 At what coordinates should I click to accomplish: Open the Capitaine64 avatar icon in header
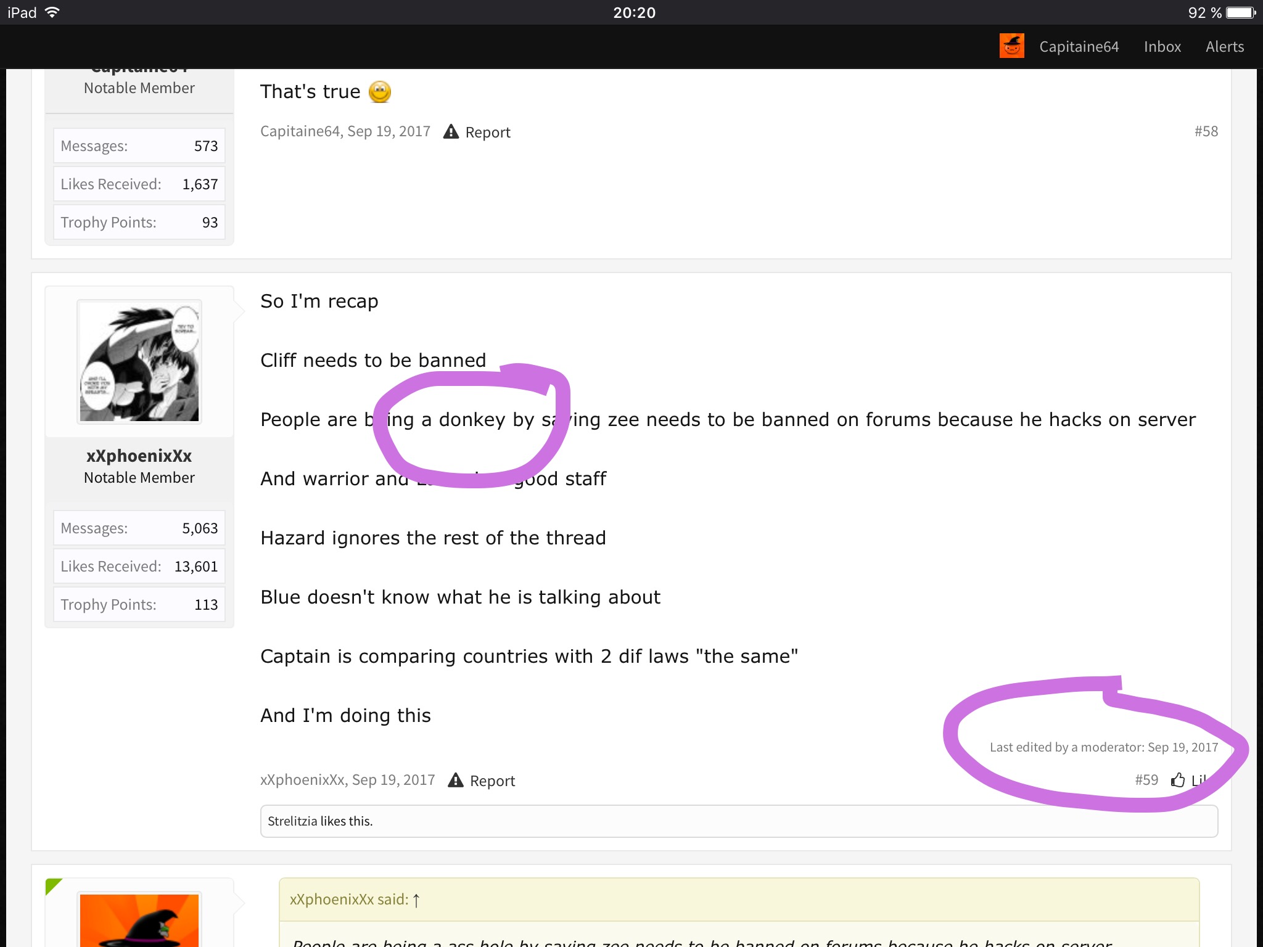coord(1011,46)
